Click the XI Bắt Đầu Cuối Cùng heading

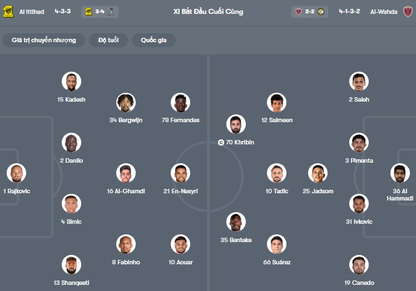[x=208, y=12]
